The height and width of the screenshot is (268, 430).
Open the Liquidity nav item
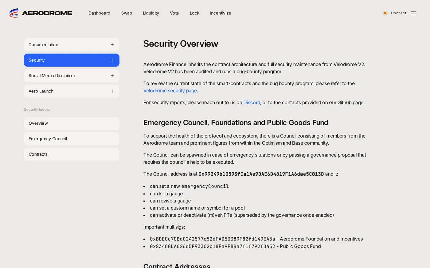click(151, 13)
